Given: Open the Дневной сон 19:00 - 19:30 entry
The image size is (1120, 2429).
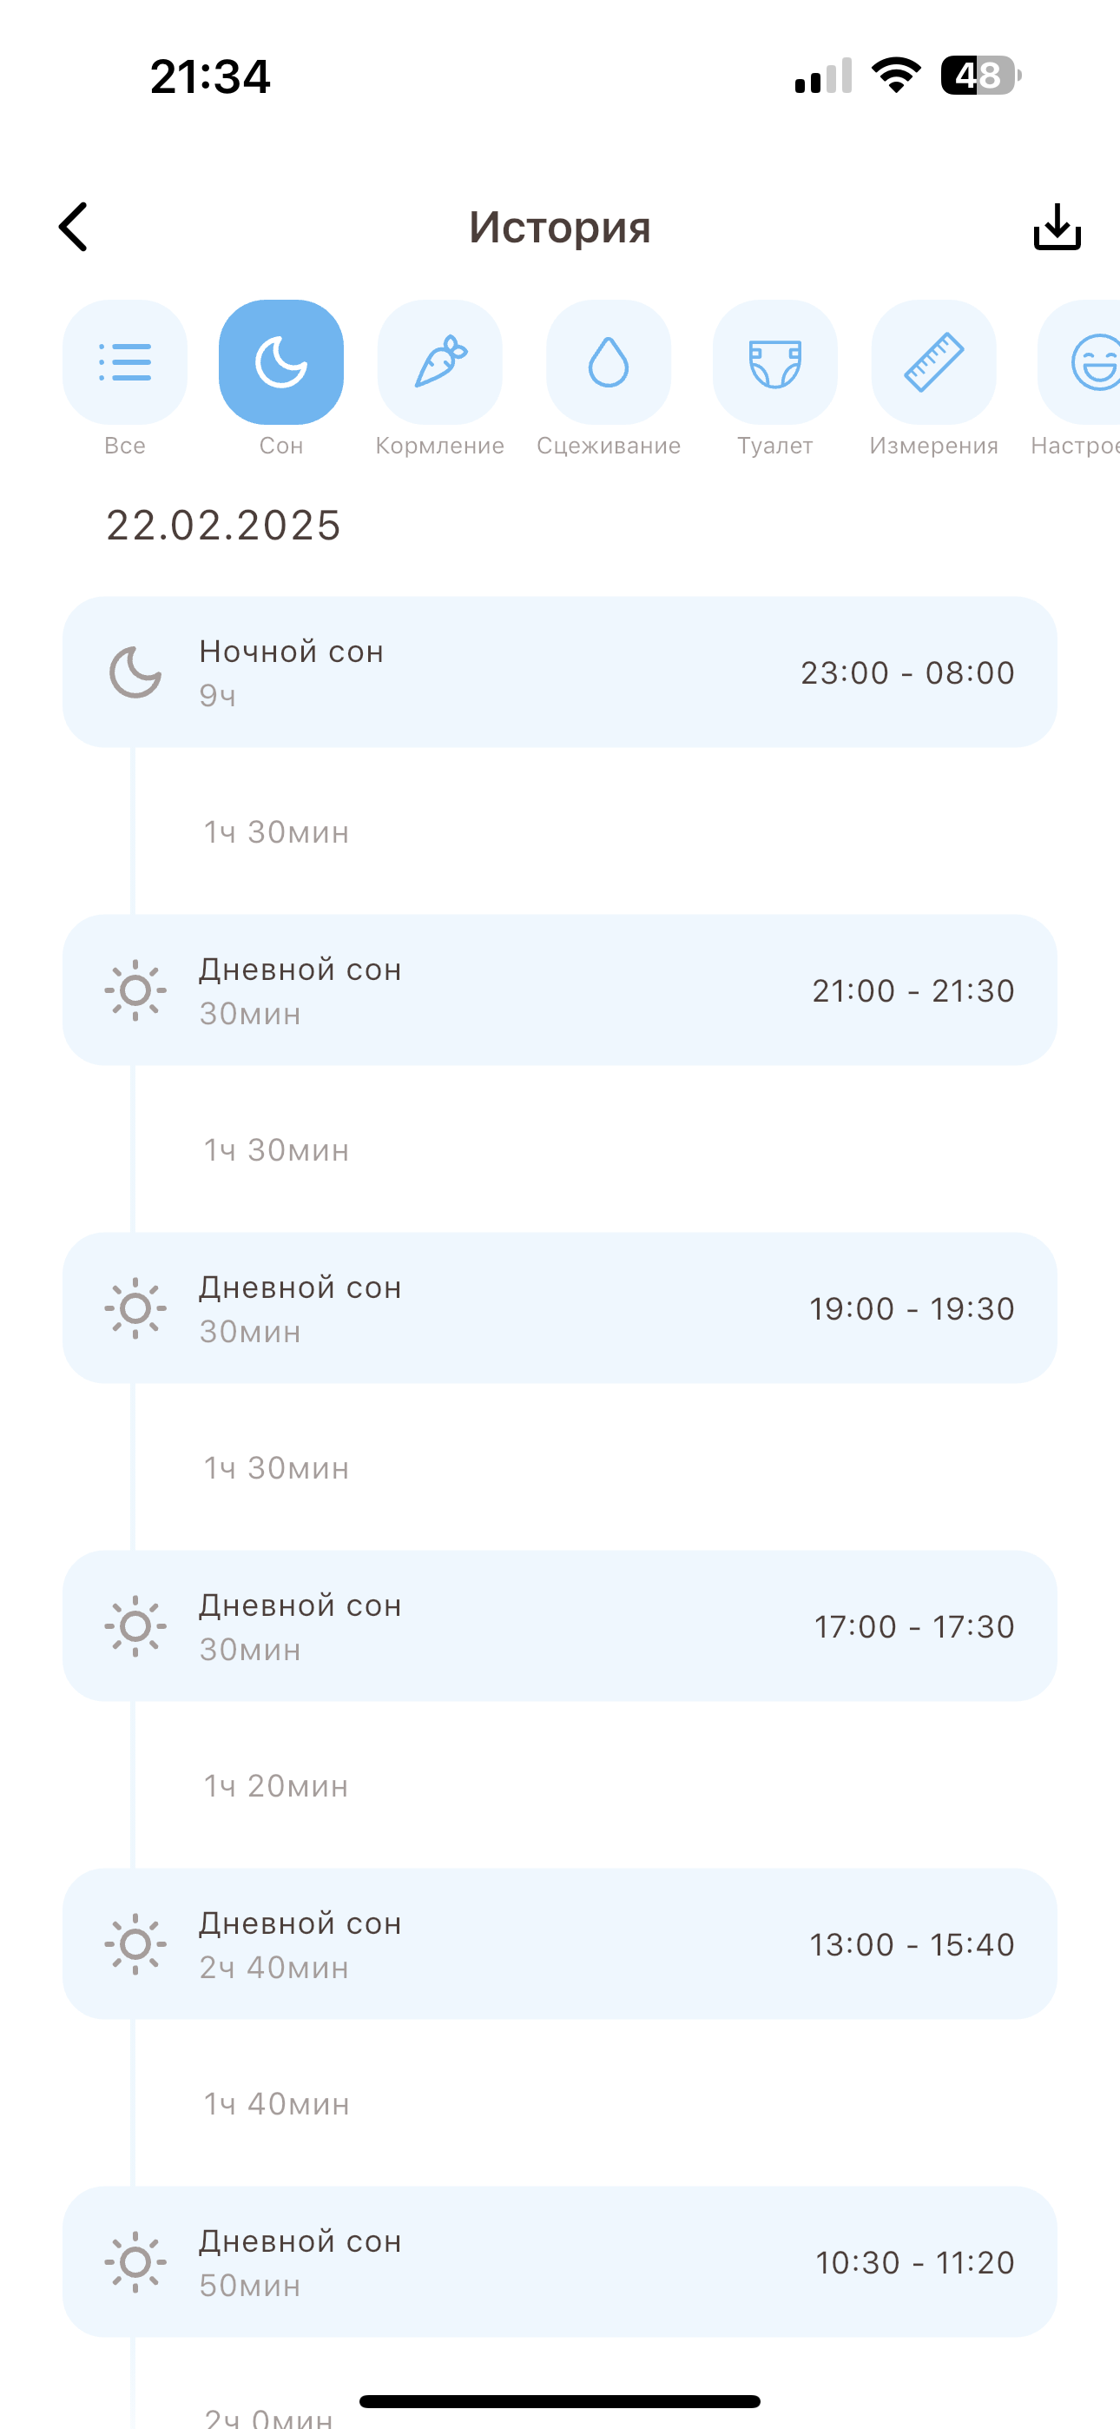Looking at the screenshot, I should pos(559,1307).
